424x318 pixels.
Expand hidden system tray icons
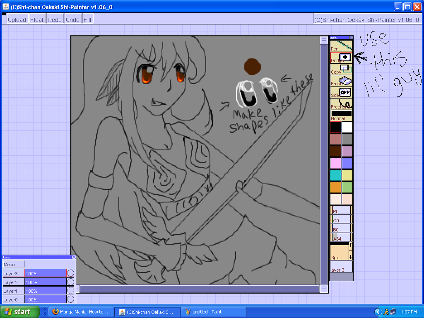[378, 312]
